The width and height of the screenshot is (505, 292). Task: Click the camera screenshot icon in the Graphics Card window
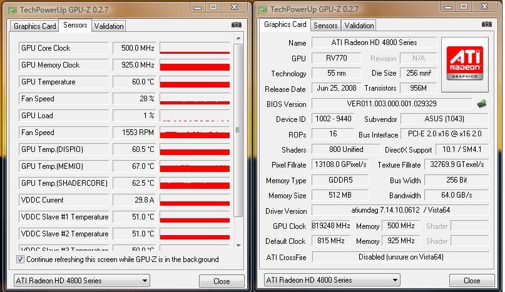487,24
